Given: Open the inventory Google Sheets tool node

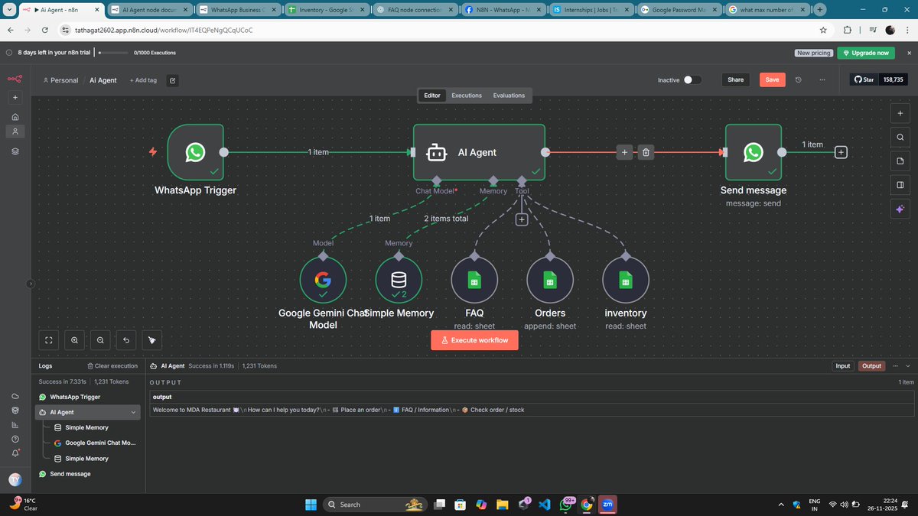Looking at the screenshot, I should pyautogui.click(x=626, y=279).
